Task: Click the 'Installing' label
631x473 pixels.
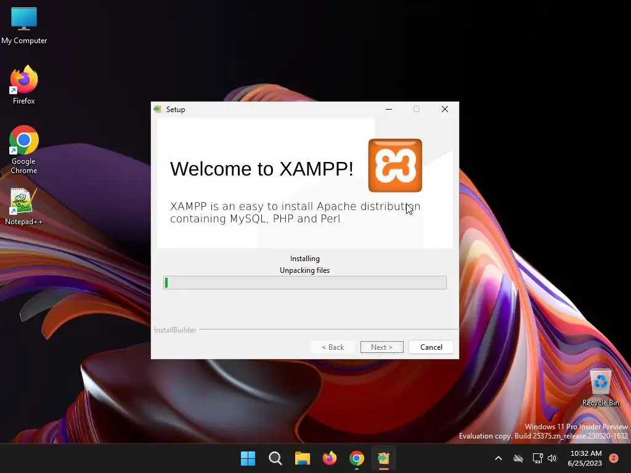Action: click(304, 259)
